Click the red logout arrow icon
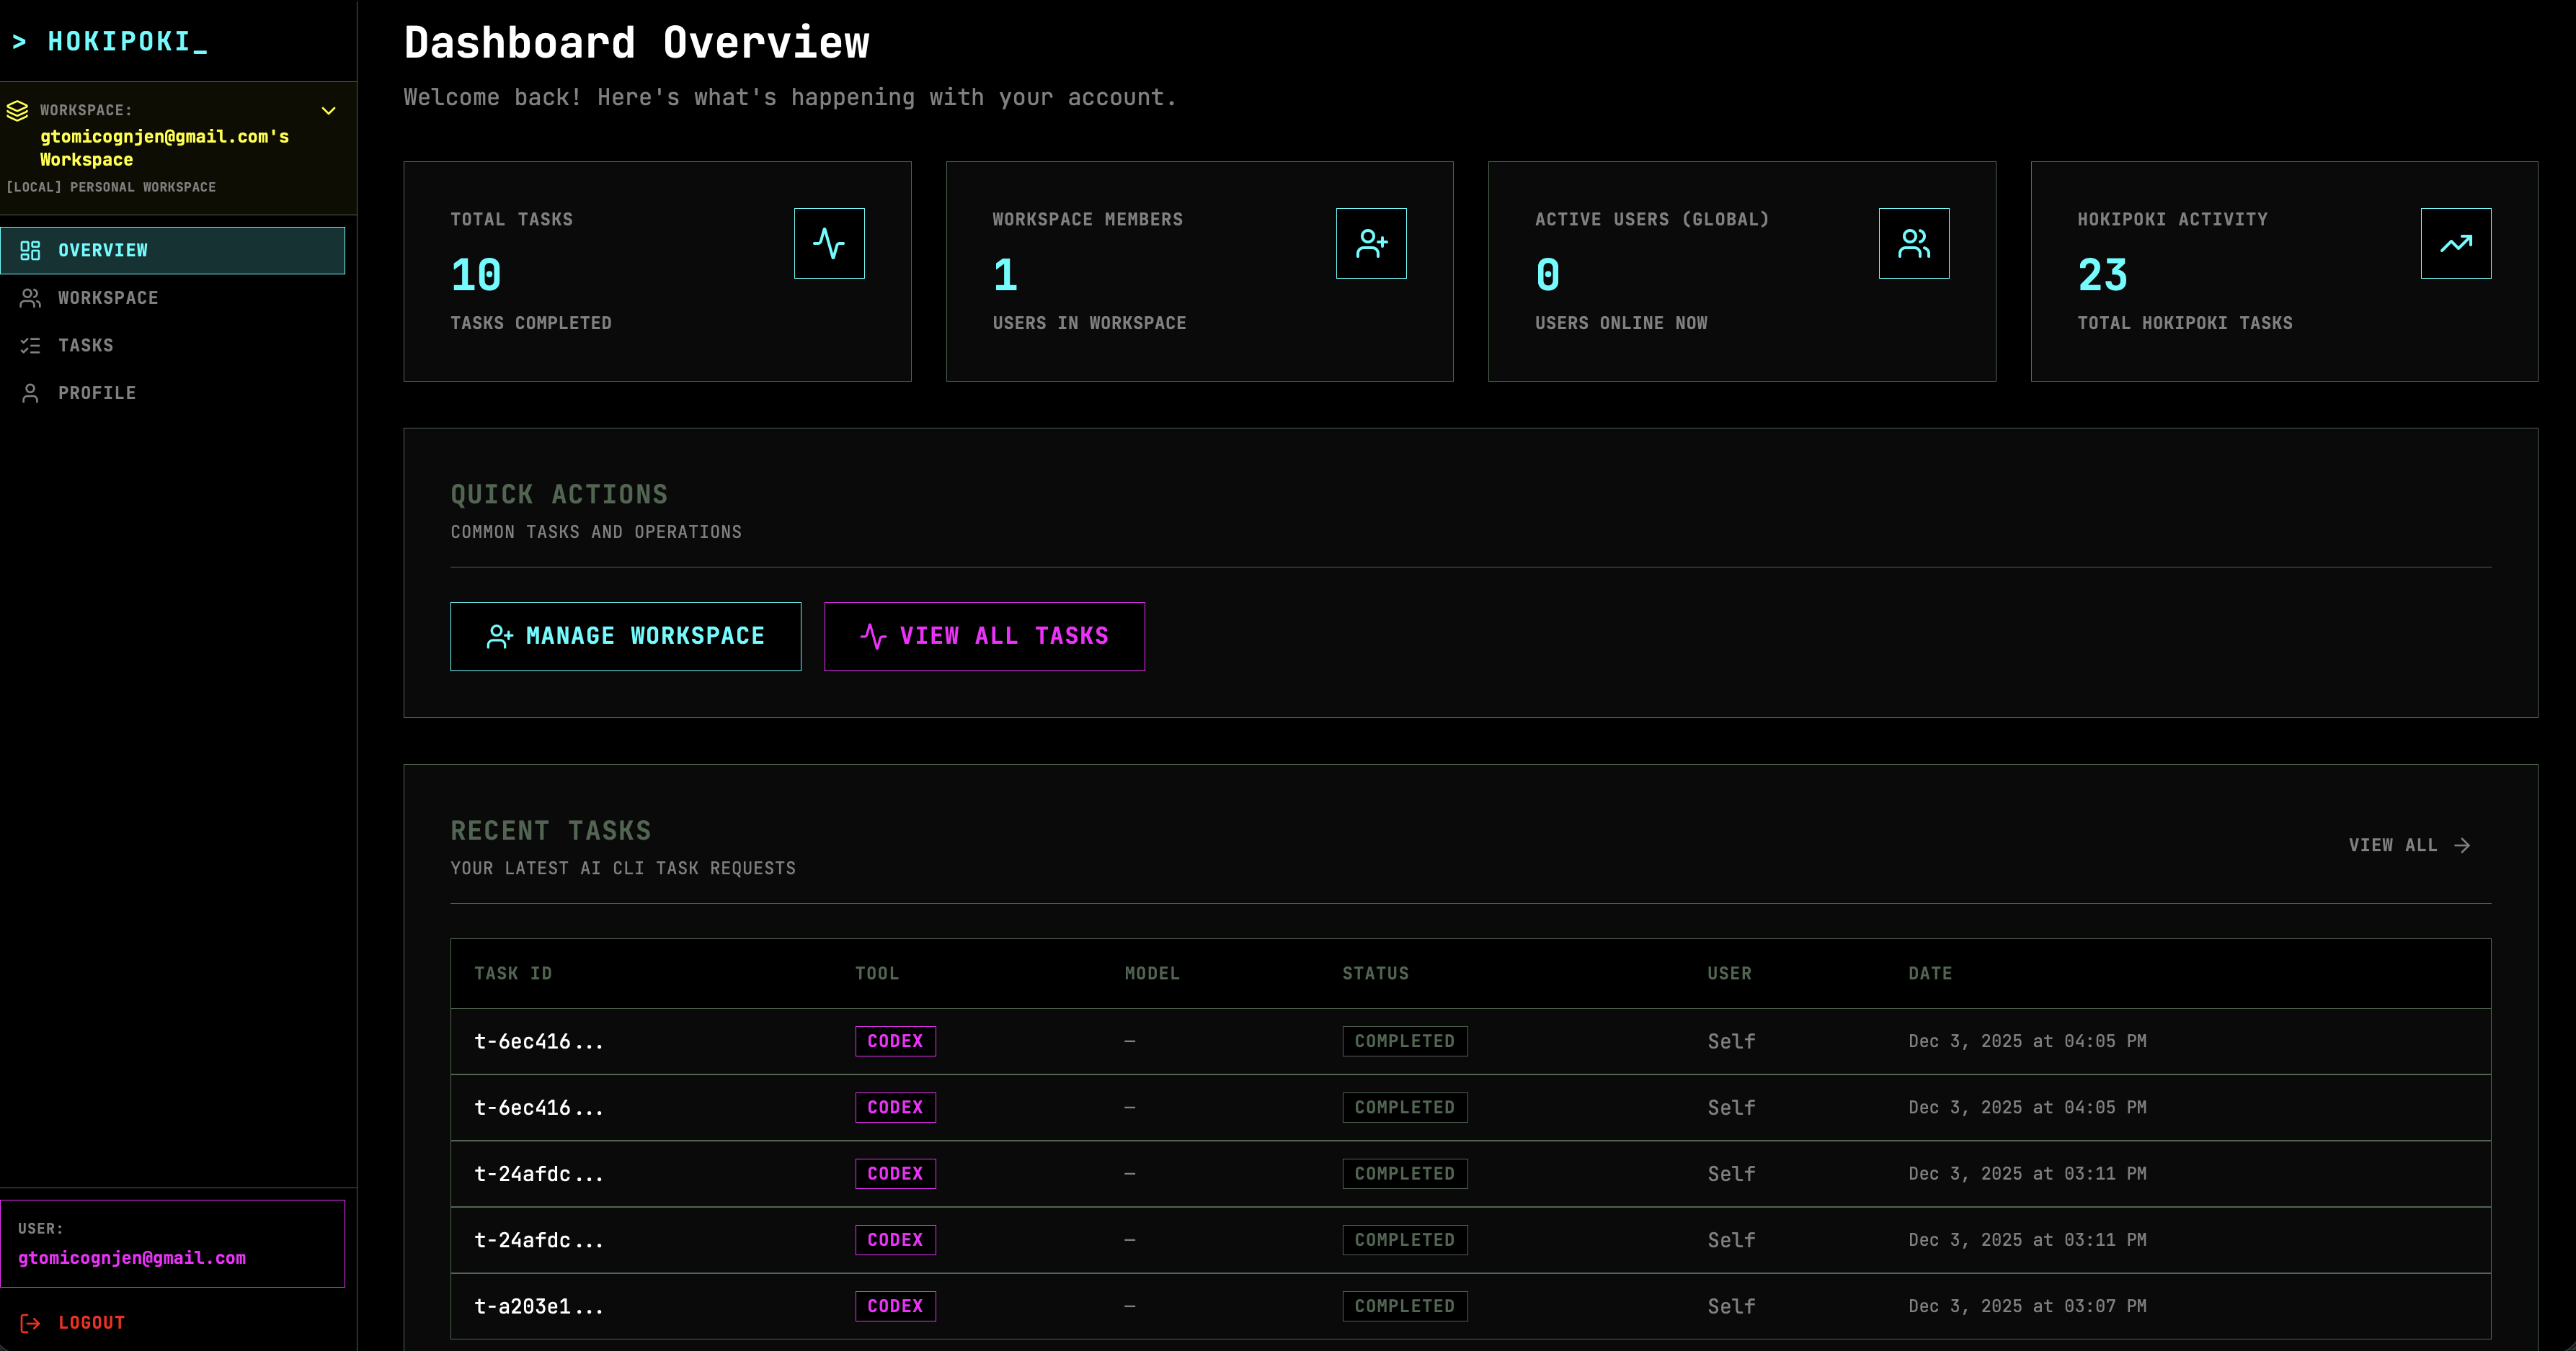This screenshot has height=1351, width=2576. (30, 1323)
